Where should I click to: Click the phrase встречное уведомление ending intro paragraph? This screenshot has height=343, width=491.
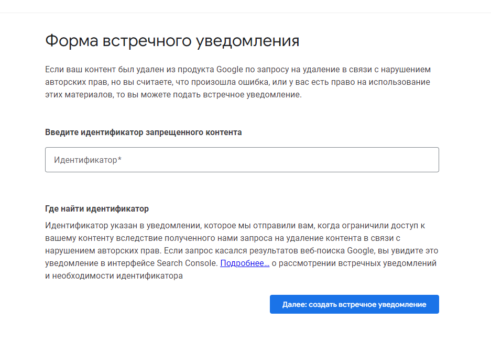click(252, 94)
